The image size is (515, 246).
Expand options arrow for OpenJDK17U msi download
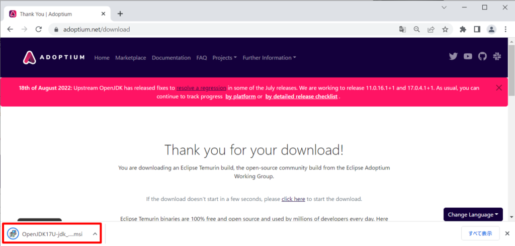point(95,234)
